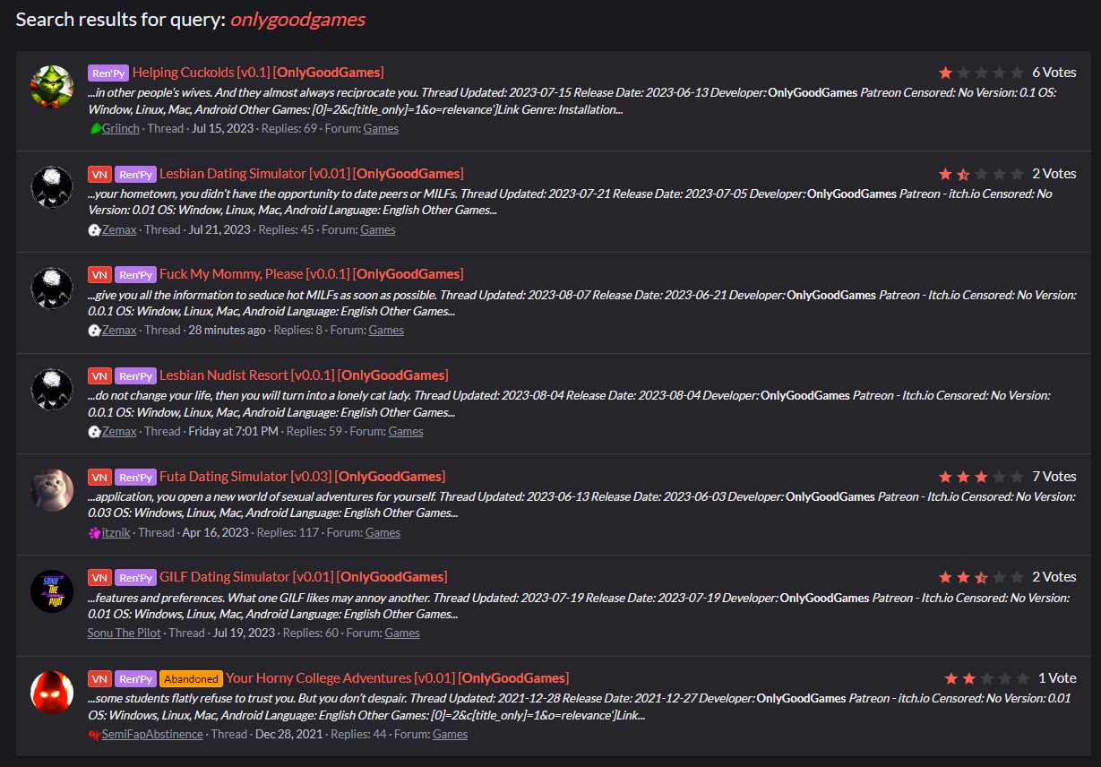
Task: Open Lesbian Nudist Resort [v0.0.1] thread
Action: pos(304,375)
